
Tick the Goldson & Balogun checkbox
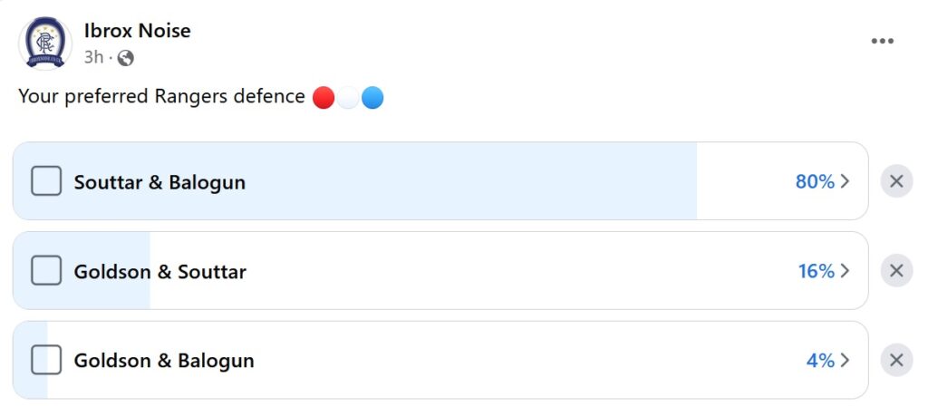46,360
